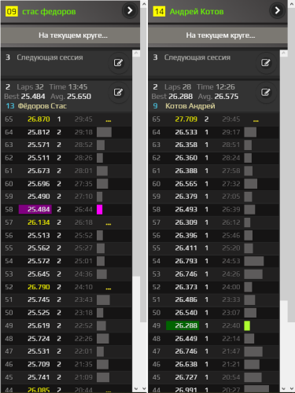
Task: Select best lap time 26.288 highlighted green
Action: [x=183, y=325]
